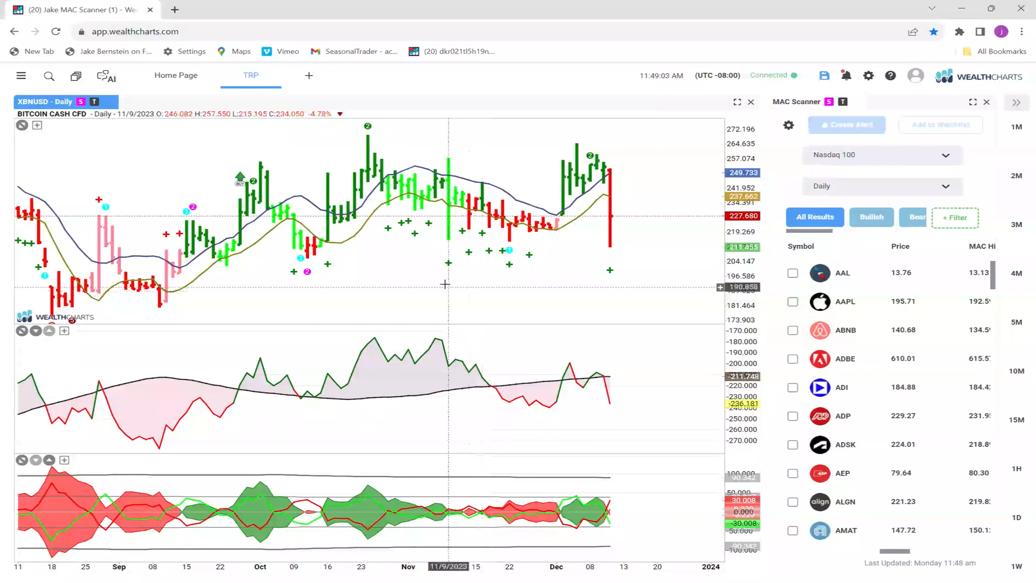Open the hamburger main menu
Image resolution: width=1036 pixels, height=583 pixels.
(21, 76)
